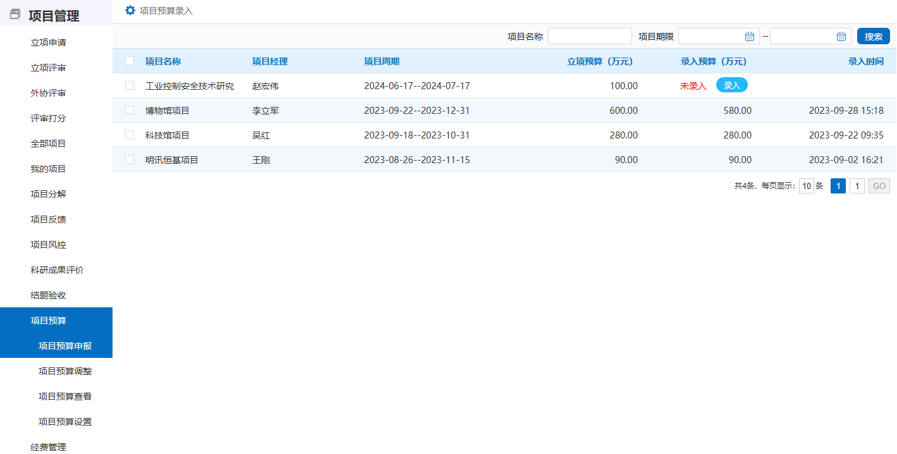Click the gear icon beside 项目预算录入
This screenshot has width=897, height=454.
point(130,10)
